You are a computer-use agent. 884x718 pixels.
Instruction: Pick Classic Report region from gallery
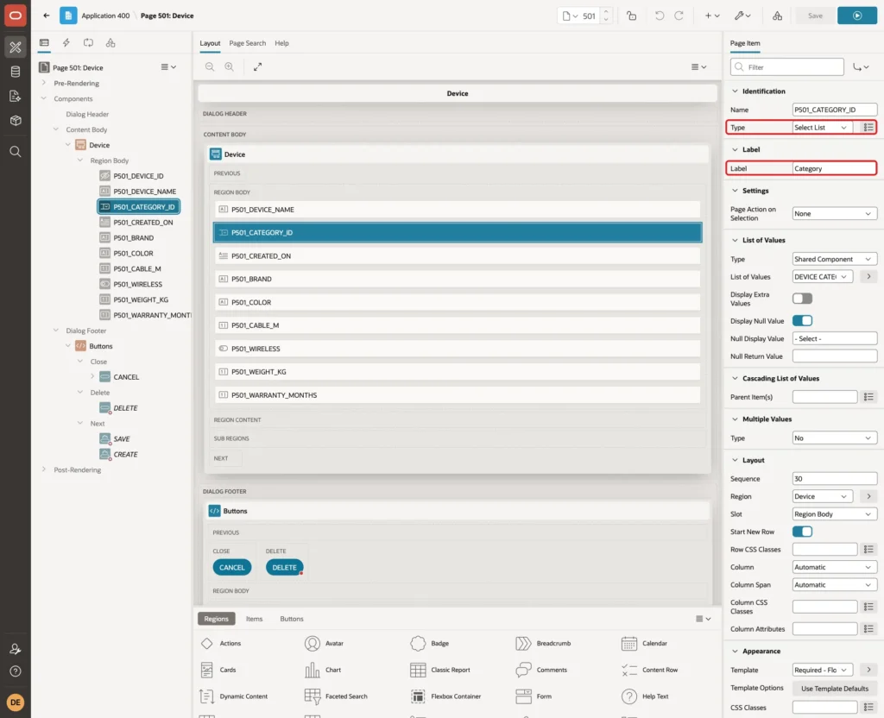(x=440, y=670)
